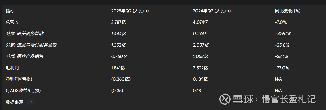This screenshot has width=326, height=110.
Task: Click the 慢富长盈札记 watermark text
Action: tap(289, 99)
